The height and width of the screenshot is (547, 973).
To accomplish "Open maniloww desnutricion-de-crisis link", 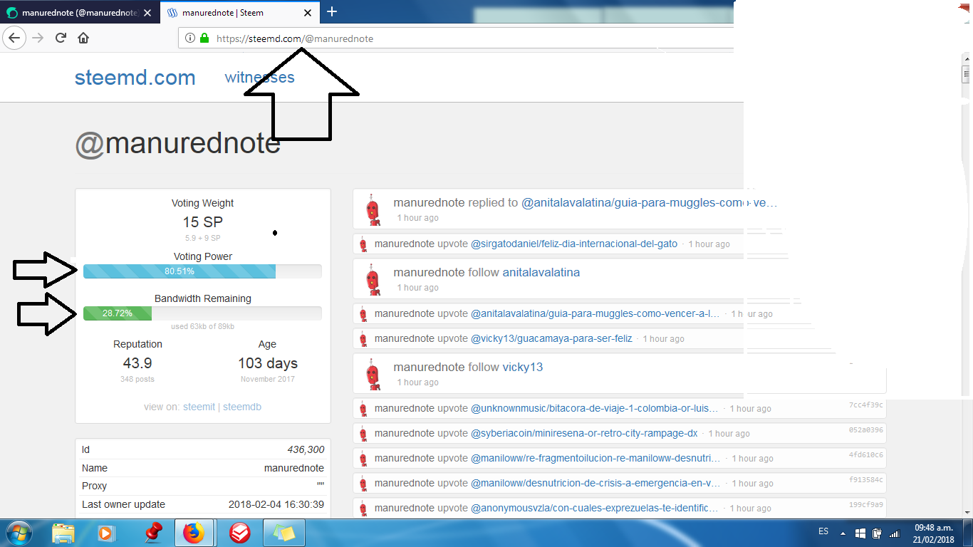I will pyautogui.click(x=595, y=483).
